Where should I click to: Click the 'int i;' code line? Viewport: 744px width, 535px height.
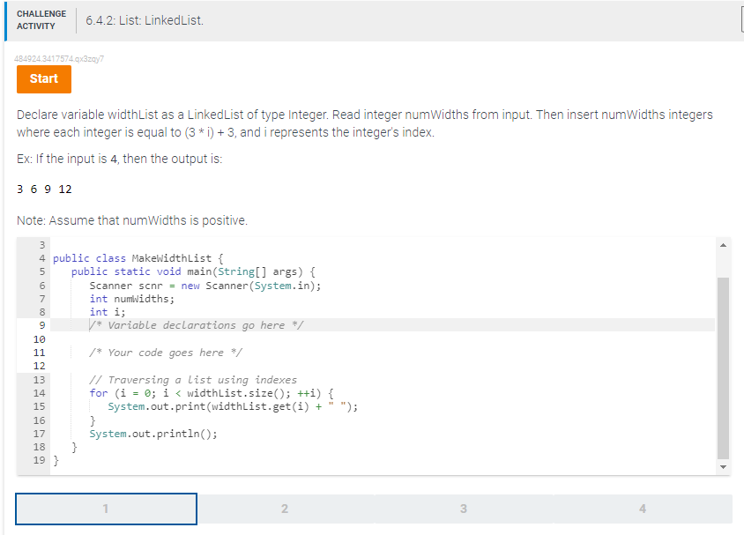[x=108, y=312]
